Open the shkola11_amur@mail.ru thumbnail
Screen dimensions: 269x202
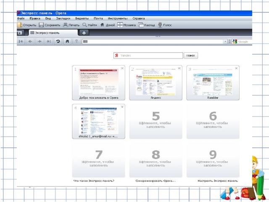pyautogui.click(x=99, y=121)
